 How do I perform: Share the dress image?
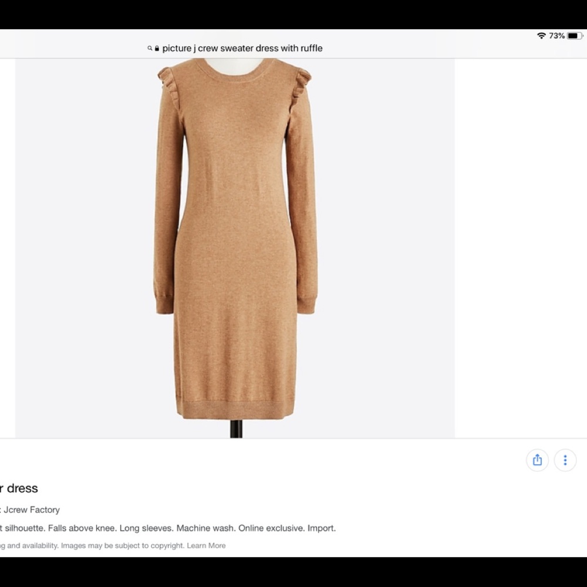click(x=537, y=460)
